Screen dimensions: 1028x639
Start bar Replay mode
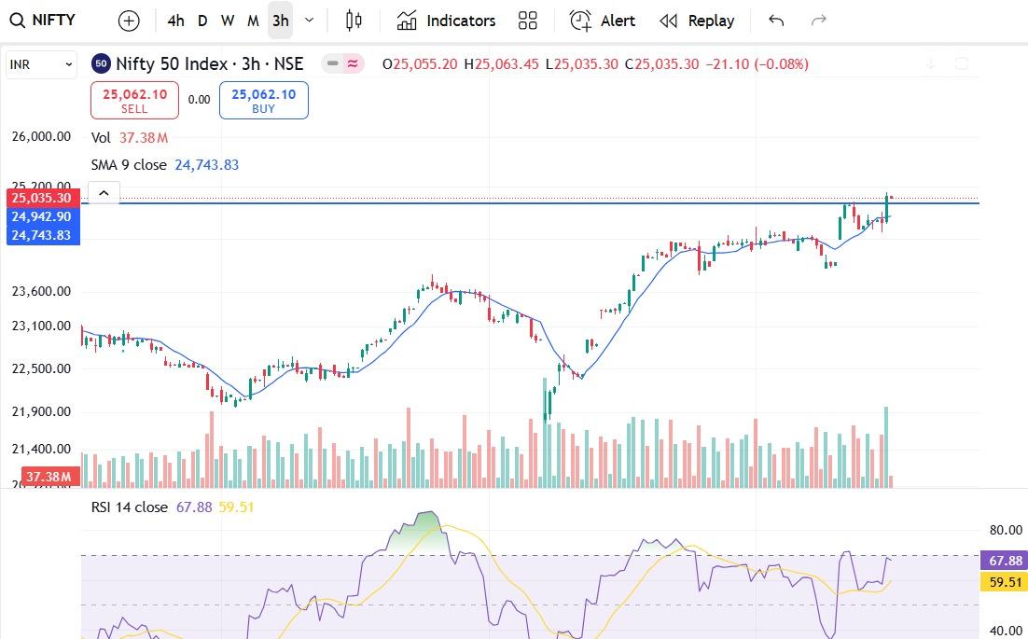697,21
